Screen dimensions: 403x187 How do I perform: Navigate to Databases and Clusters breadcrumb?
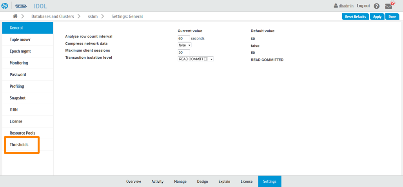pyautogui.click(x=53, y=16)
